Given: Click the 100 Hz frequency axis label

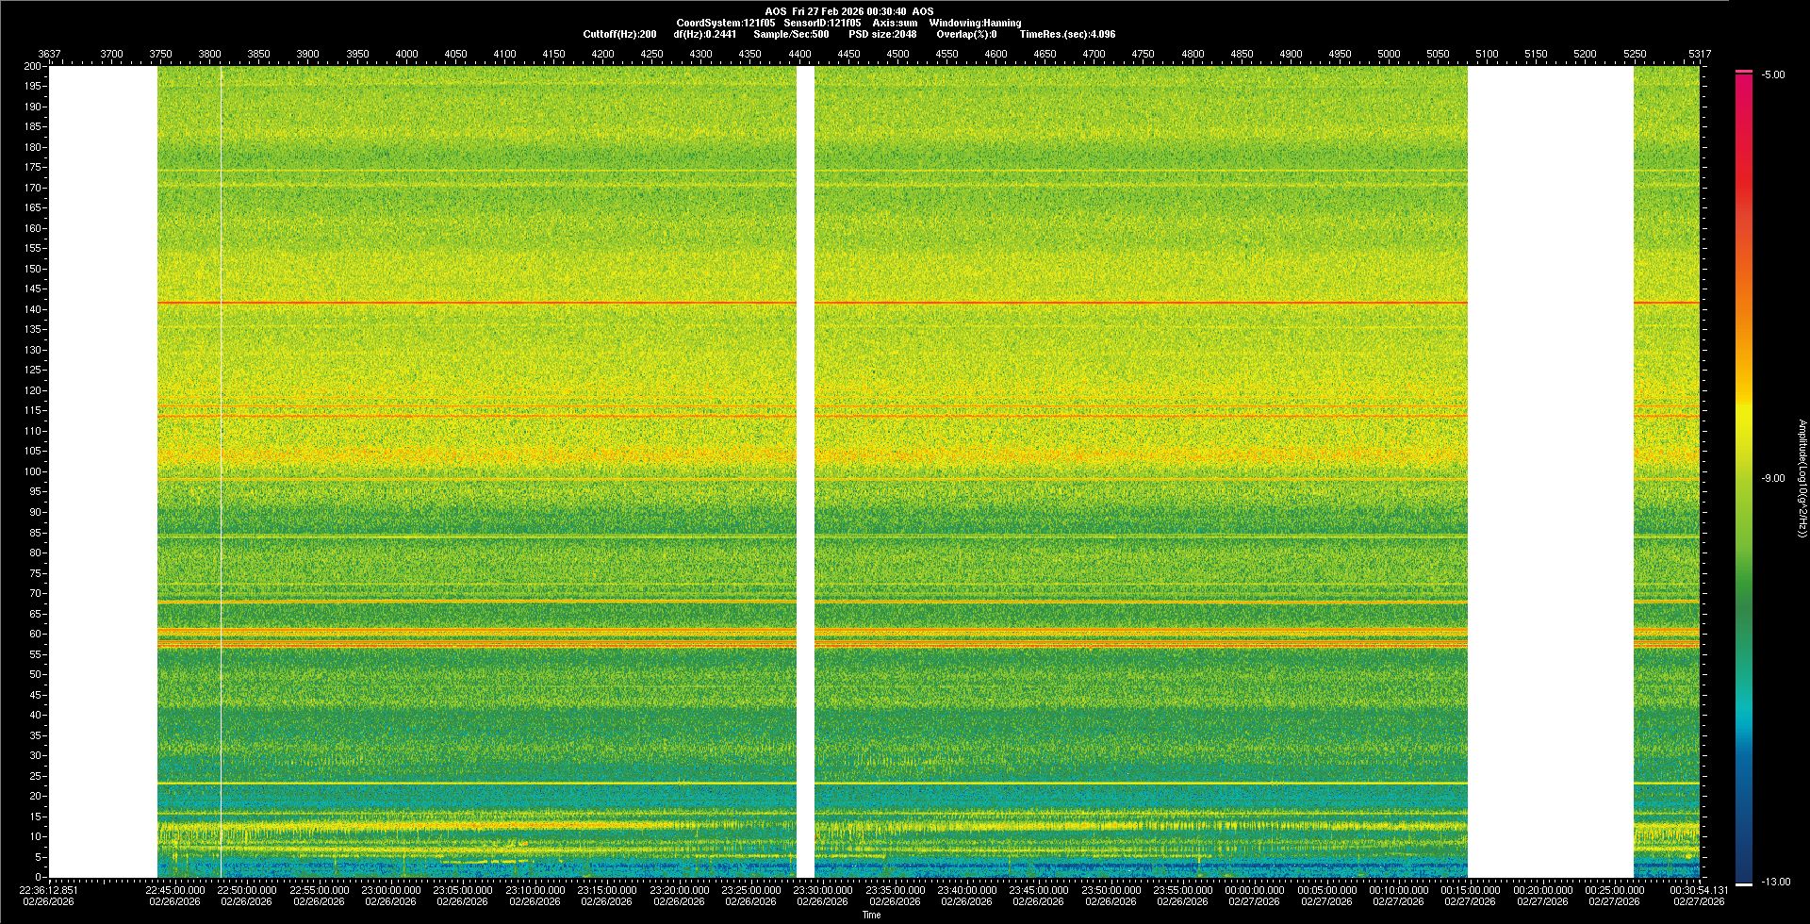Looking at the screenshot, I should pos(32,471).
